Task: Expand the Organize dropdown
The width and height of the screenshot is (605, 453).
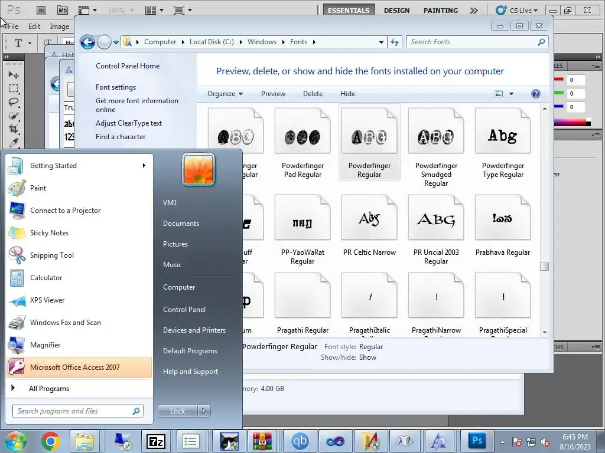Action: pos(225,94)
